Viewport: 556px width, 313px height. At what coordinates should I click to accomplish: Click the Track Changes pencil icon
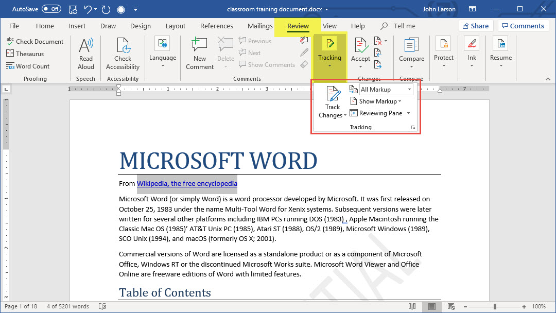pos(333,95)
